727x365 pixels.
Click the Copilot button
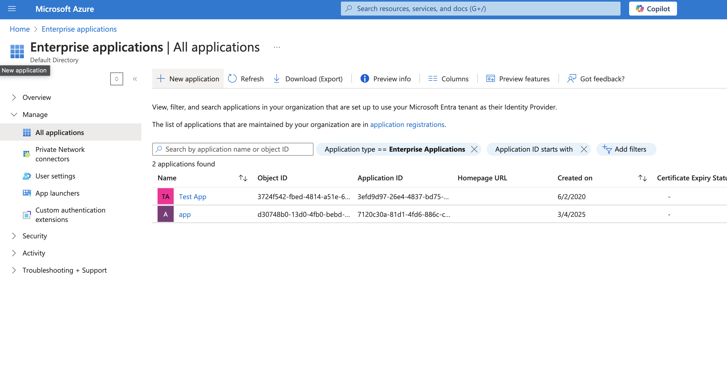click(x=653, y=9)
